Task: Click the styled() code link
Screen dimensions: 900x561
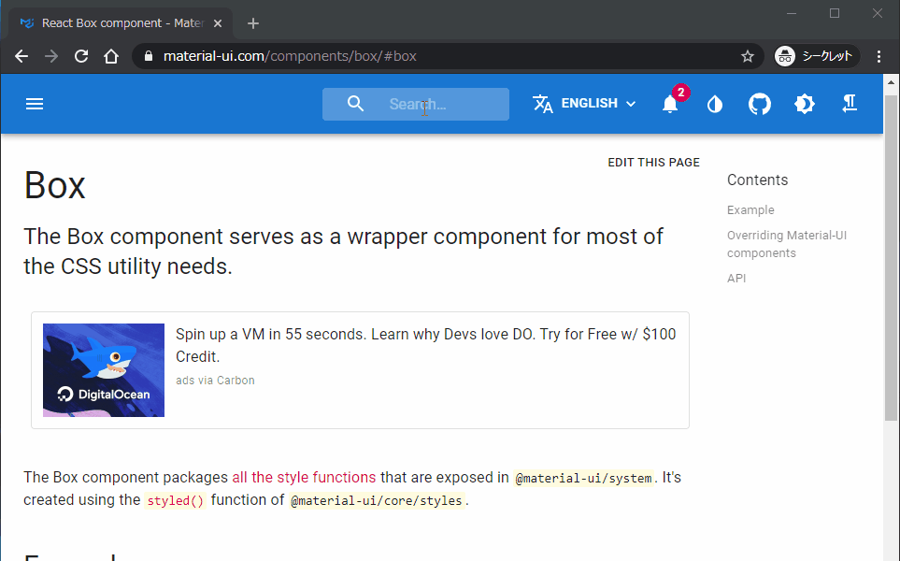Action: pos(175,501)
